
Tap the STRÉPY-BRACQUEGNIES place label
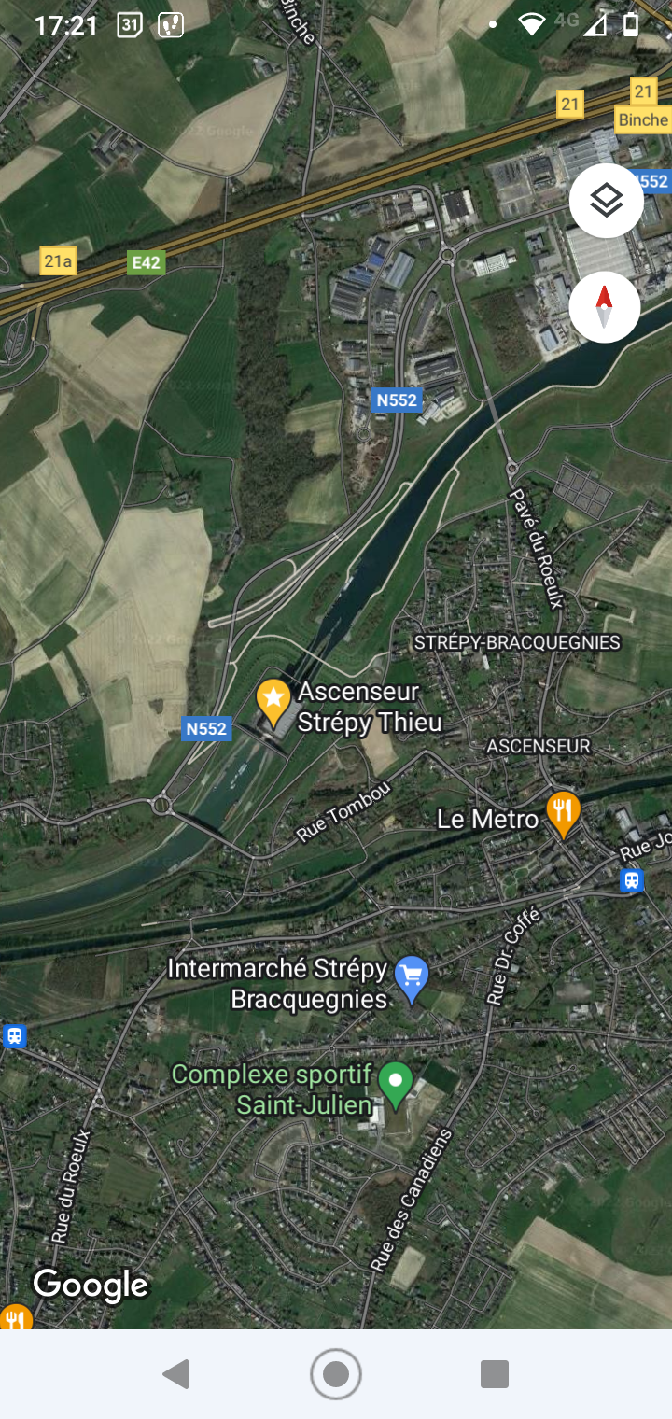click(517, 642)
